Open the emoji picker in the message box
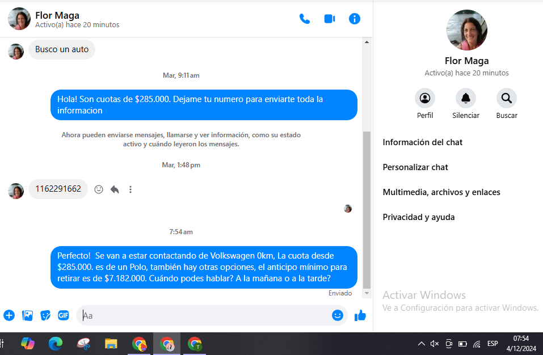Image resolution: width=543 pixels, height=355 pixels. tap(337, 315)
